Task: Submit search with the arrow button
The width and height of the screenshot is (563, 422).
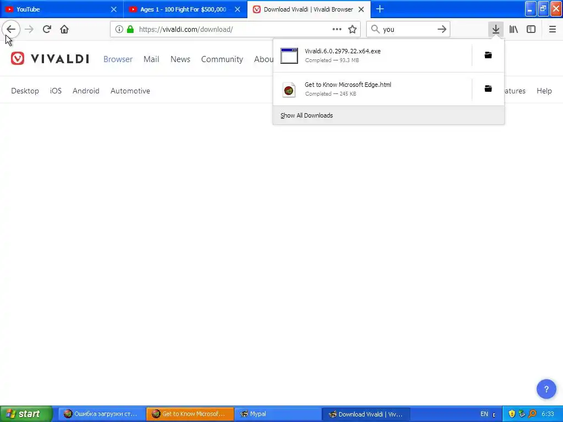Action: 442,29
